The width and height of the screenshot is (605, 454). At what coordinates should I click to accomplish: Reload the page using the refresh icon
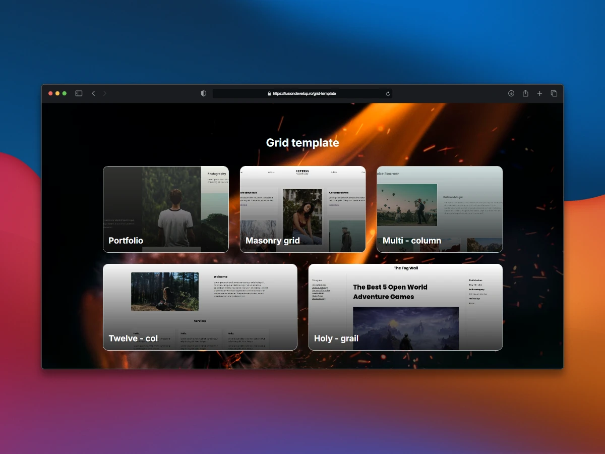pos(388,93)
